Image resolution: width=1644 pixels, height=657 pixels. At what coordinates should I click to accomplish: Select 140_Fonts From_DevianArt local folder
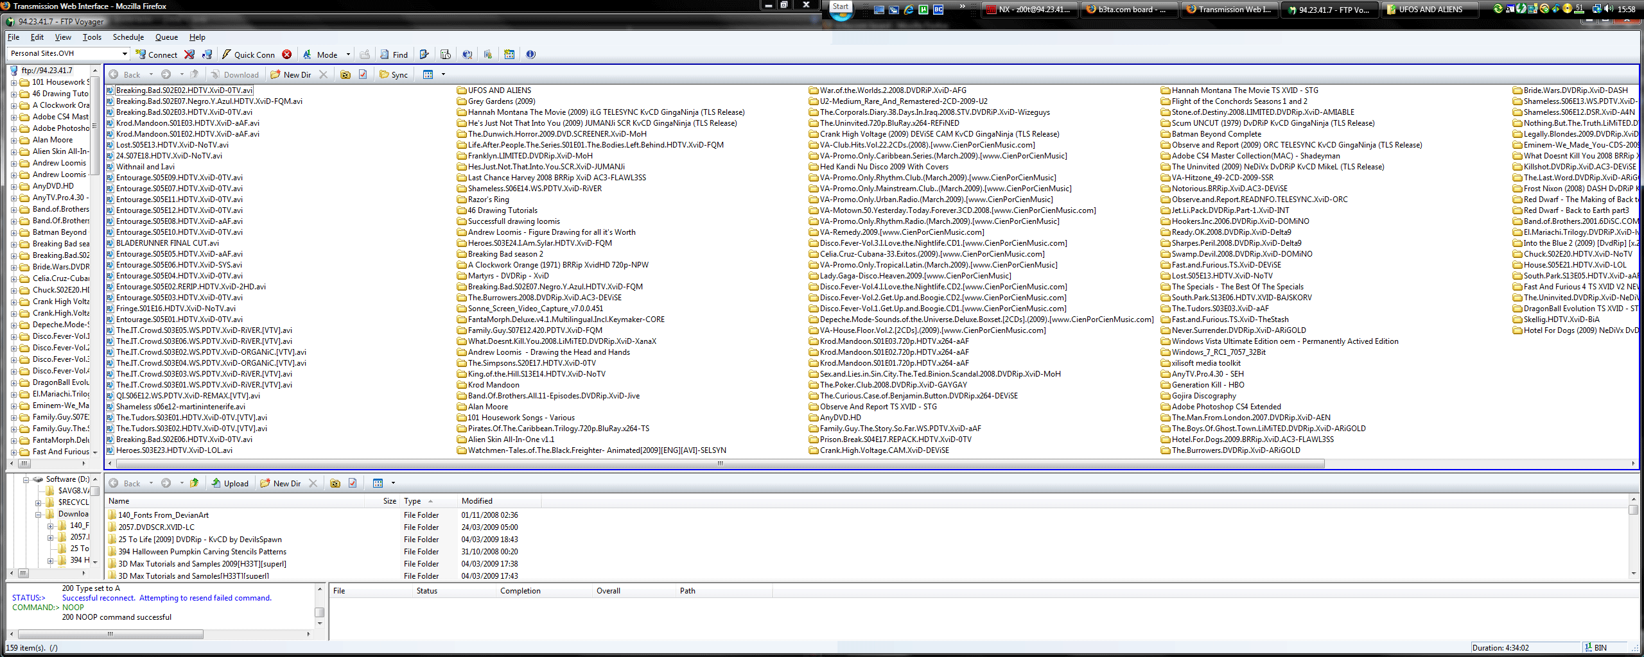[163, 515]
